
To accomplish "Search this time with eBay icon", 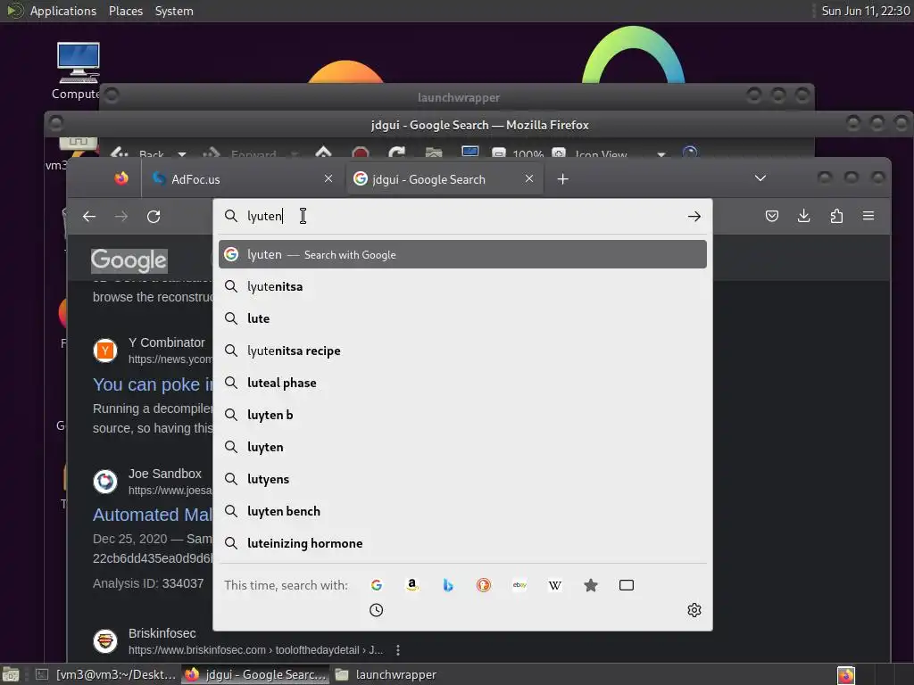I will [519, 585].
